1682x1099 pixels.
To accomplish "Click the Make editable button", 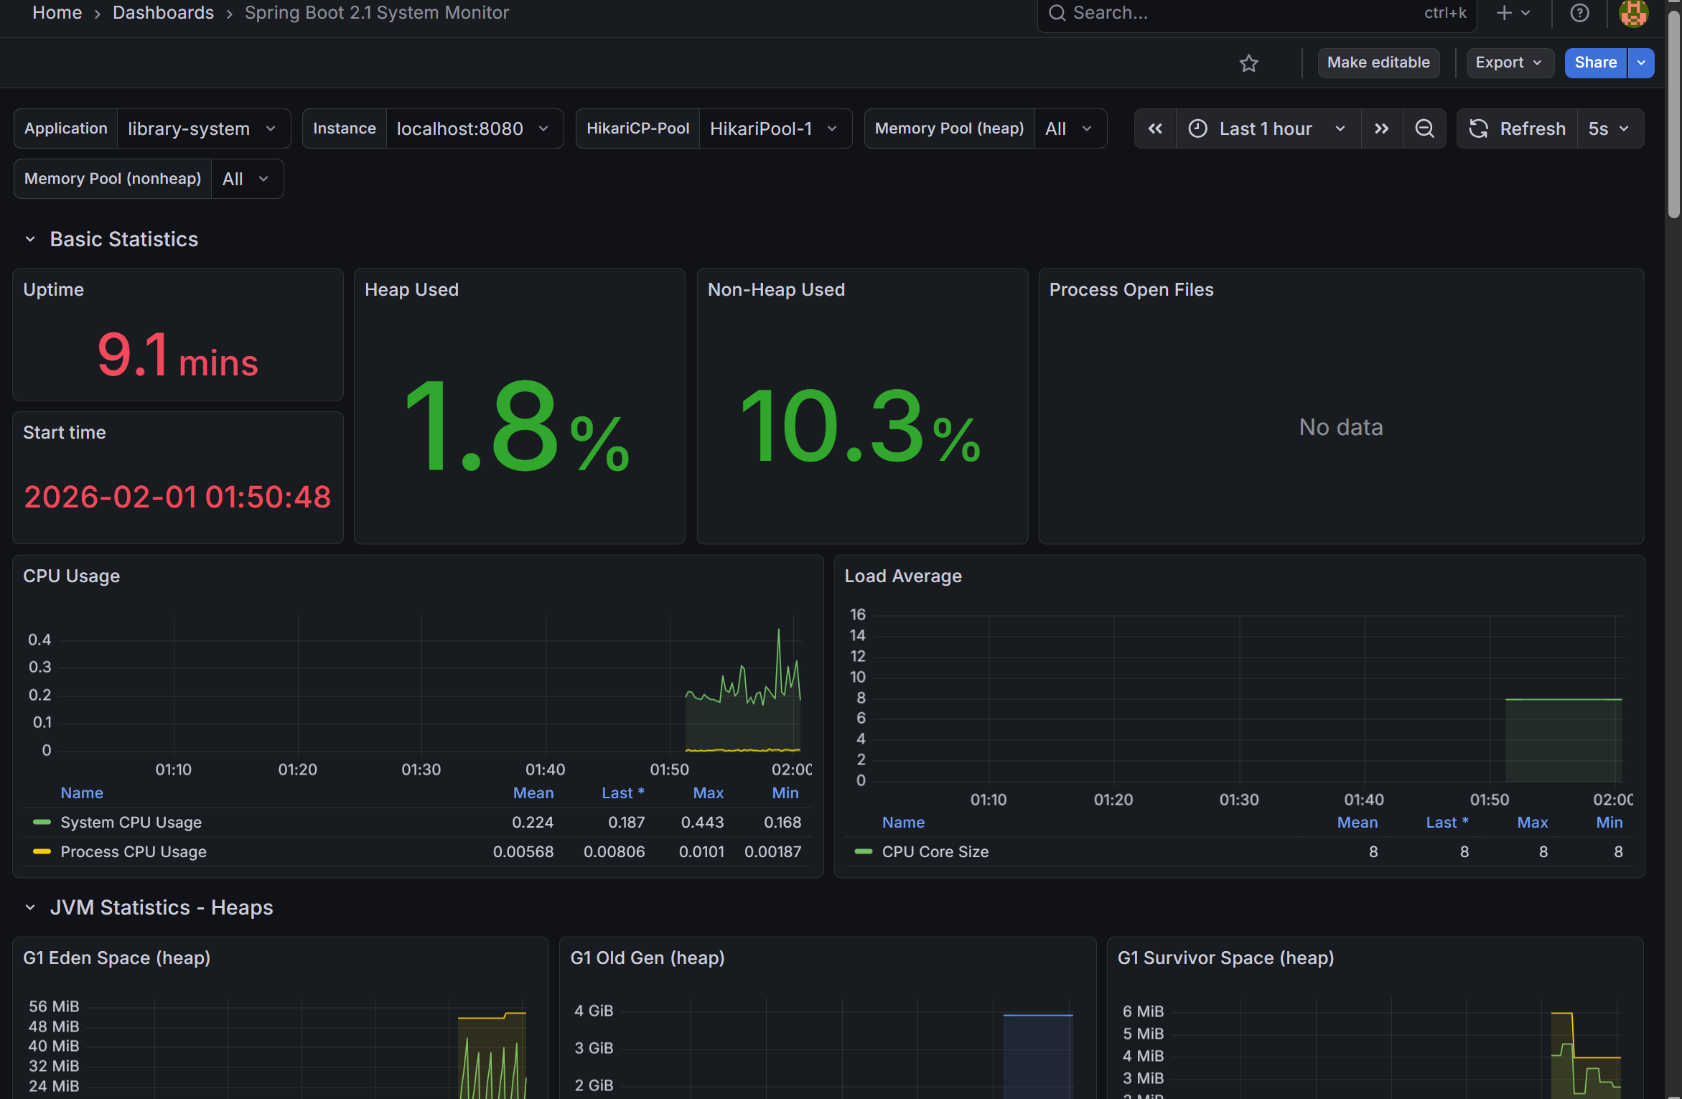I will pyautogui.click(x=1378, y=62).
